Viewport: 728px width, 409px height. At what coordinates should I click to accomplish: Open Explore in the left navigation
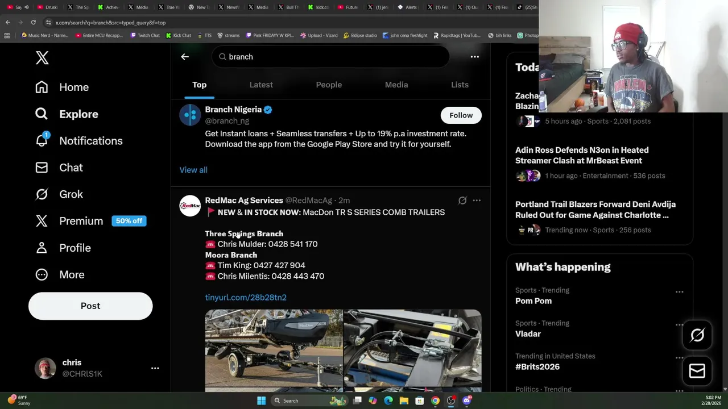point(67,114)
